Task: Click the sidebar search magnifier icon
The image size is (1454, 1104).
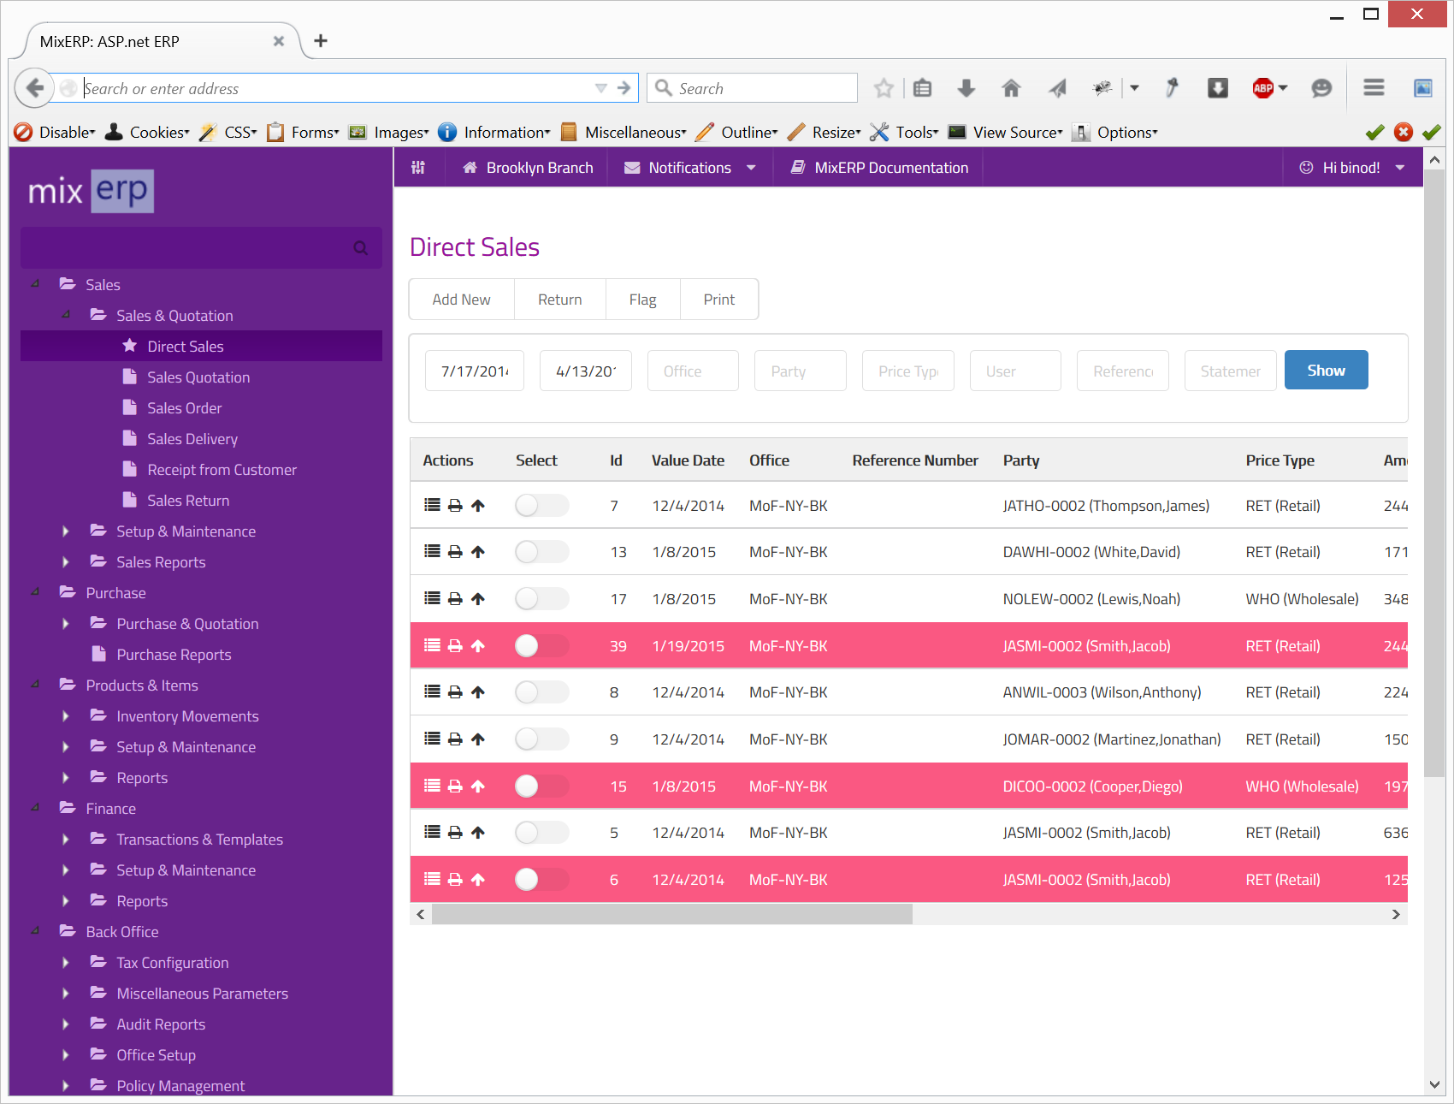Action: (x=360, y=248)
